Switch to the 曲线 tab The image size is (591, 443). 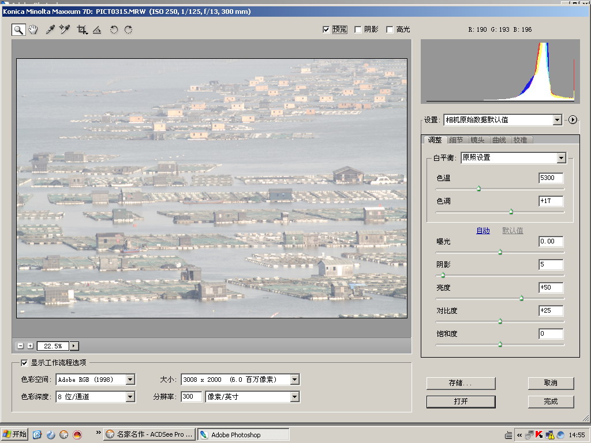(499, 140)
